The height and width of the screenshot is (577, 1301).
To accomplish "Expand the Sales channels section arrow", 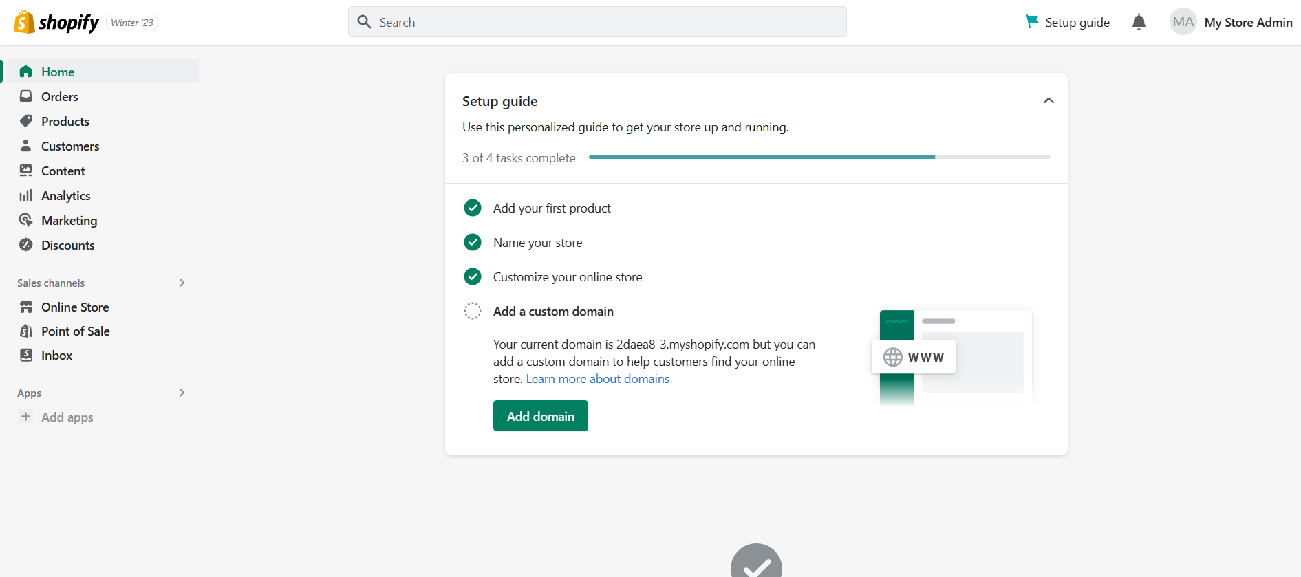I will coord(182,283).
